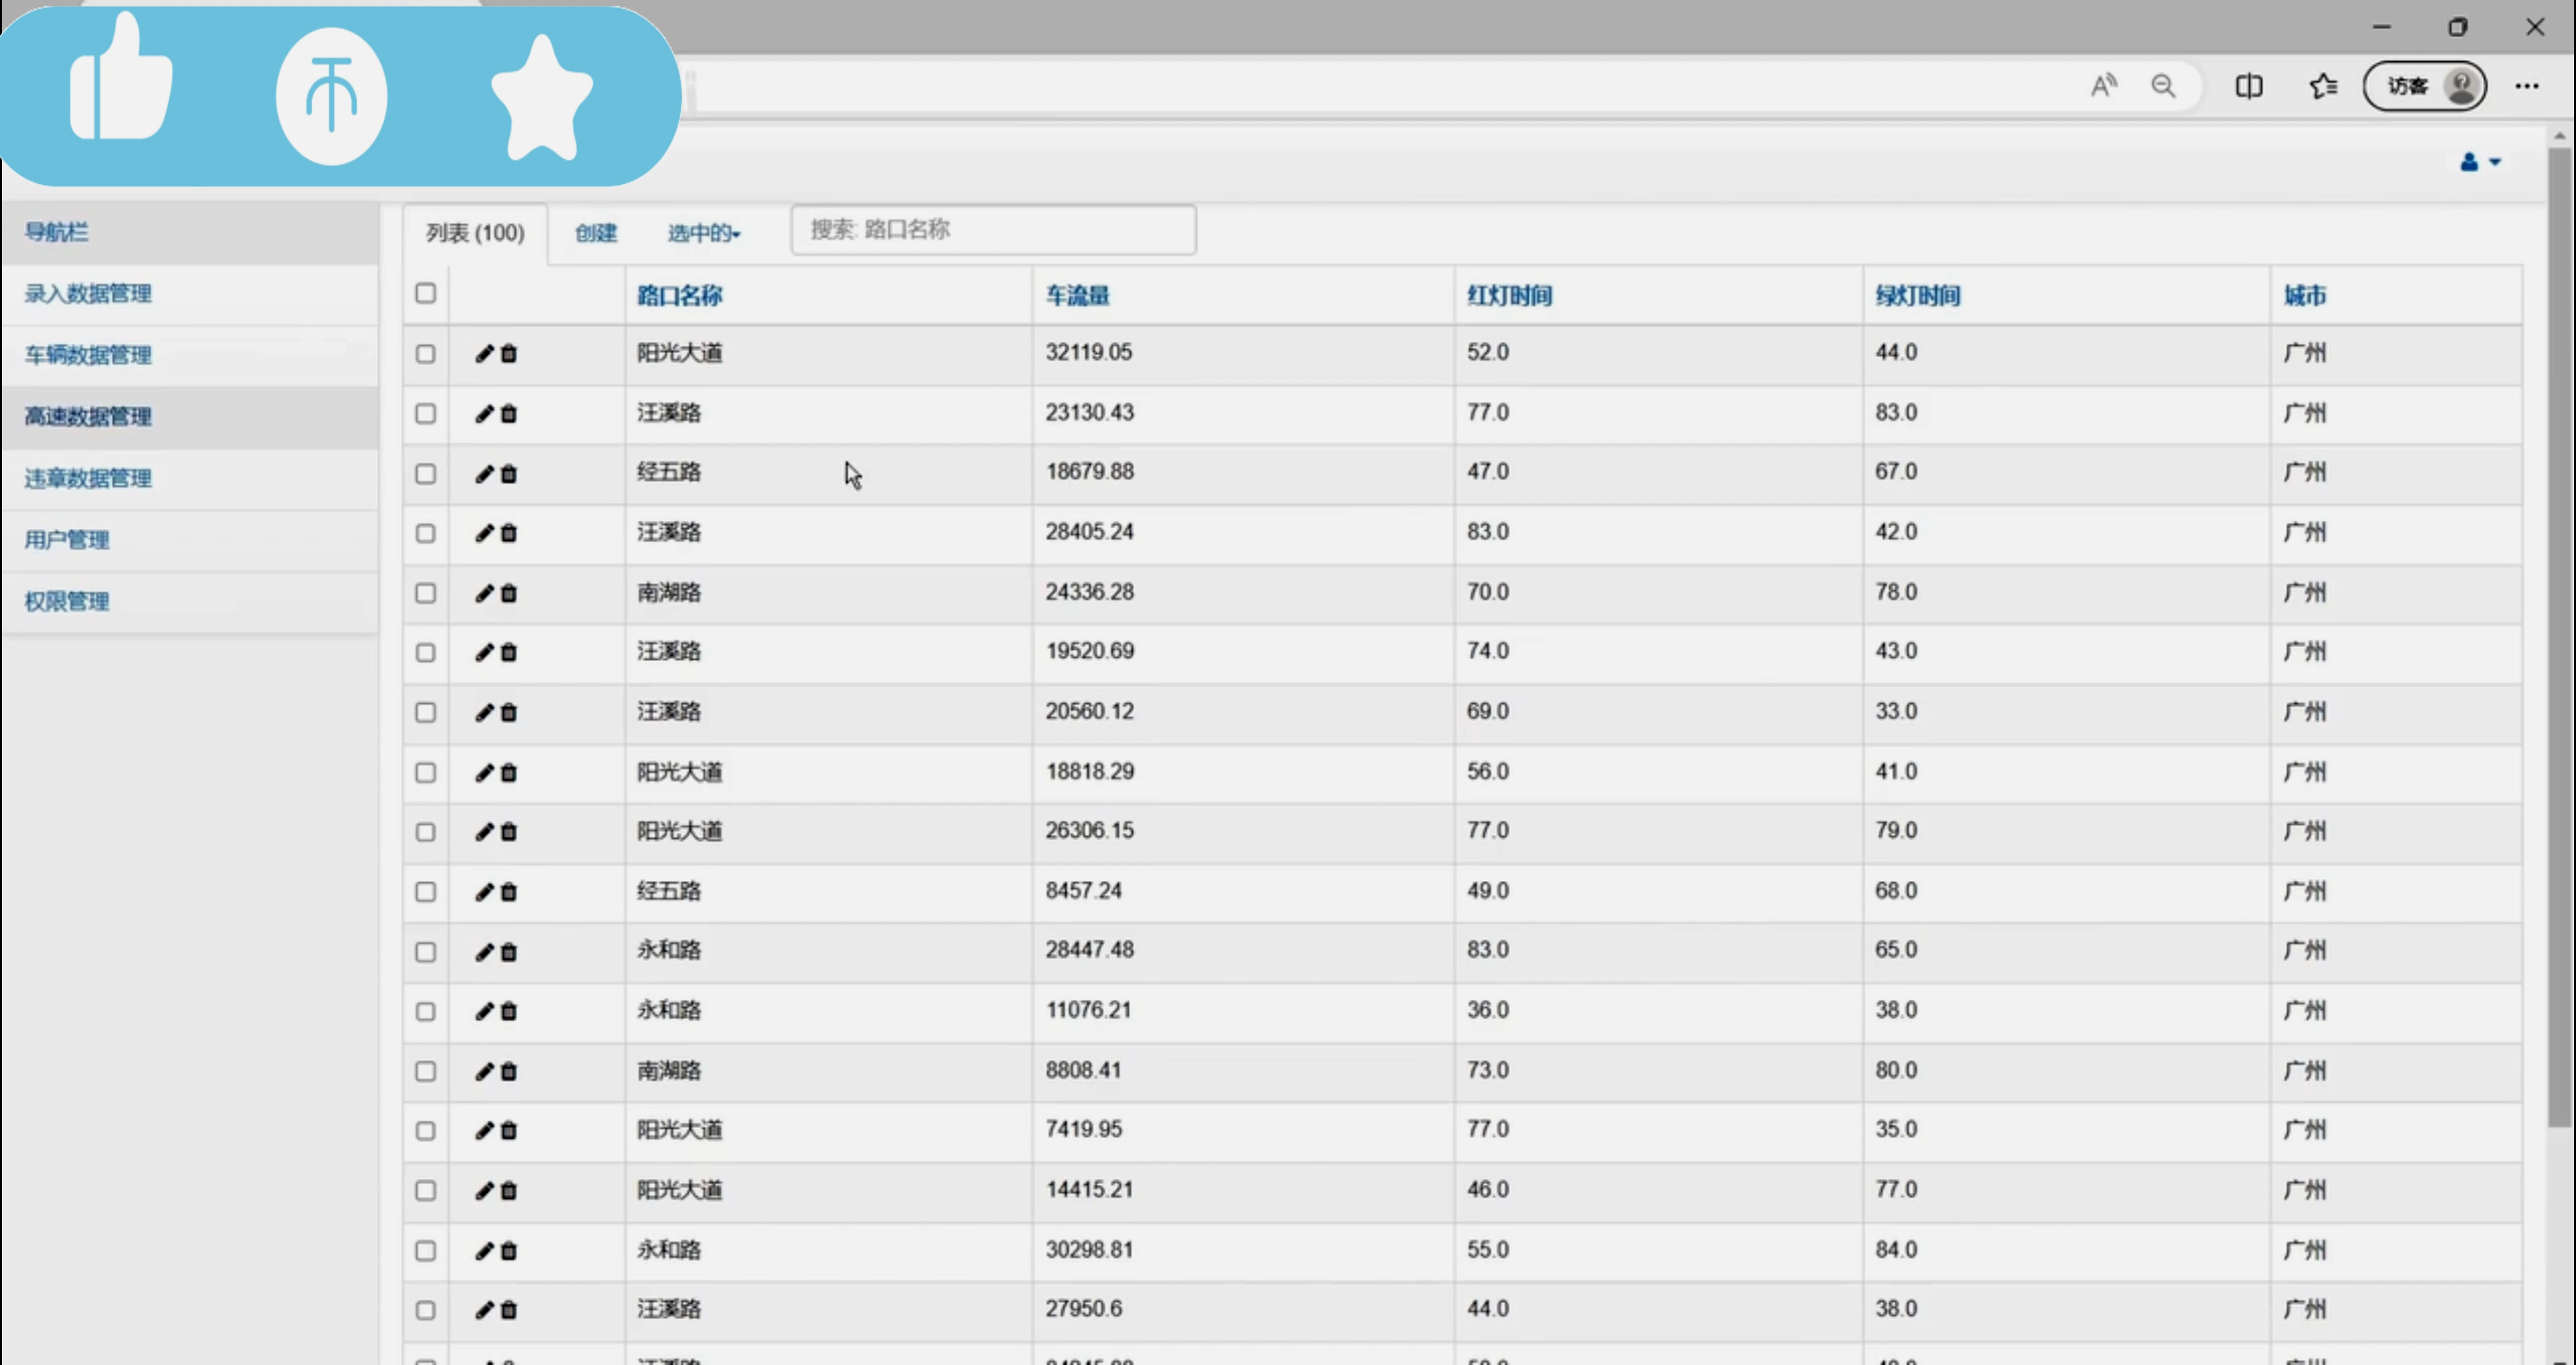Delete the row with traffic 30298.81

(509, 1251)
